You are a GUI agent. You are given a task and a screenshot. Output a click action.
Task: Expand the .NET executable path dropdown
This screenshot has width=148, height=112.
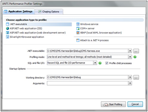pos(130,51)
